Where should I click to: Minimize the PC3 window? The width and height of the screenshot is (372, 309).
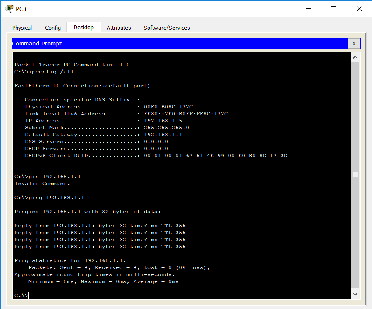tap(308, 8)
